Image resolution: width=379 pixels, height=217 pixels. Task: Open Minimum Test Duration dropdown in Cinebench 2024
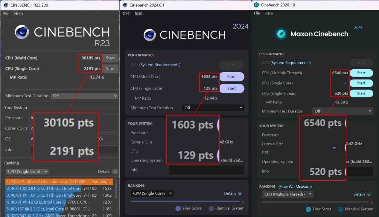[x=213, y=108]
